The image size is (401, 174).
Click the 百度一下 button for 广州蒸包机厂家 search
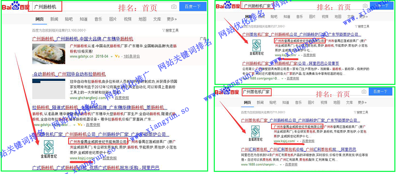click(380, 92)
